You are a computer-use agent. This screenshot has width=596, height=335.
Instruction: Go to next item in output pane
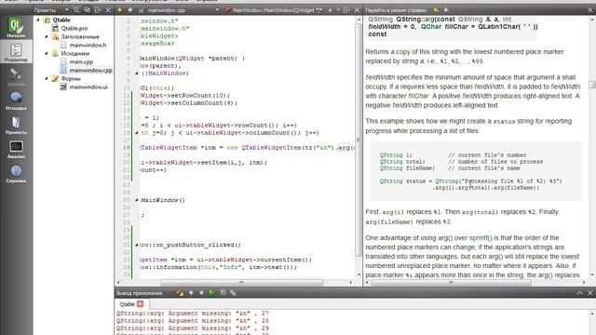click(201, 293)
